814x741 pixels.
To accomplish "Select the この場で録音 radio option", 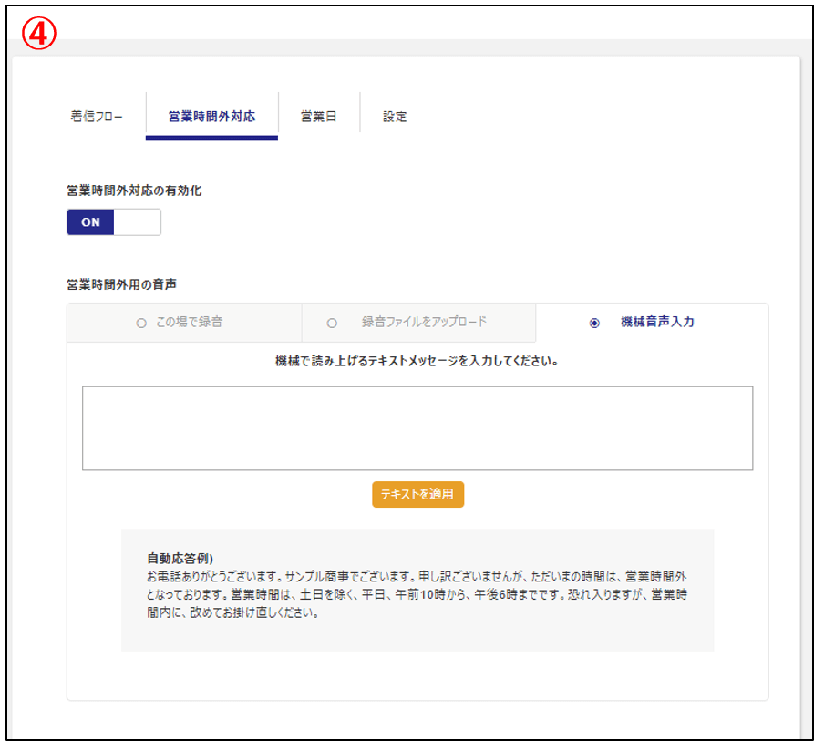I will point(141,324).
